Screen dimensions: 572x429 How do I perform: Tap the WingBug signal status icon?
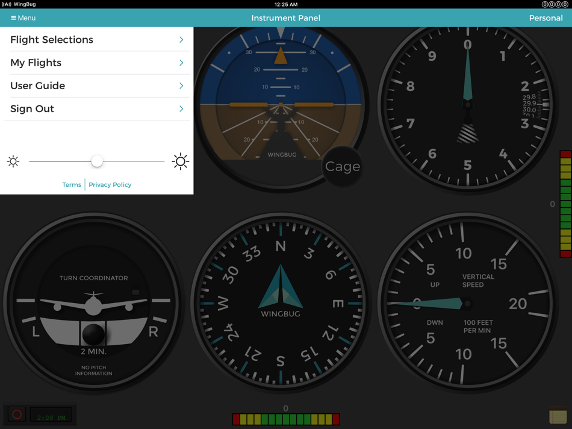click(7, 4)
